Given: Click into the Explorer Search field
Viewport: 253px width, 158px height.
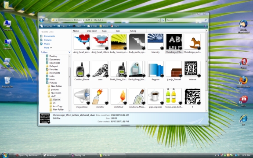Looking at the screenshot, I should tap(187, 20).
